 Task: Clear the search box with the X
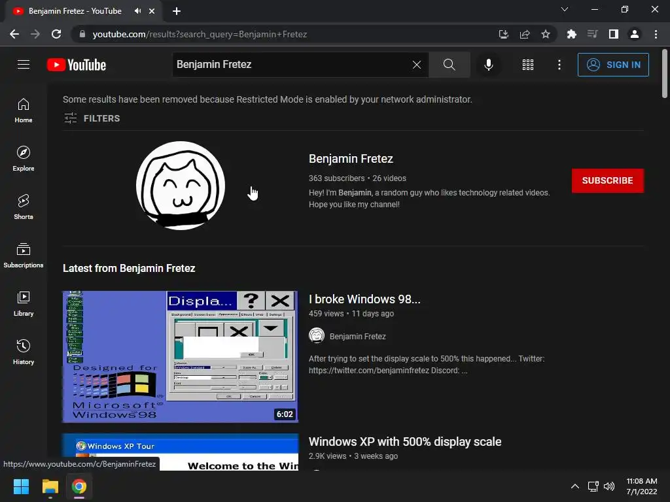pyautogui.click(x=417, y=65)
